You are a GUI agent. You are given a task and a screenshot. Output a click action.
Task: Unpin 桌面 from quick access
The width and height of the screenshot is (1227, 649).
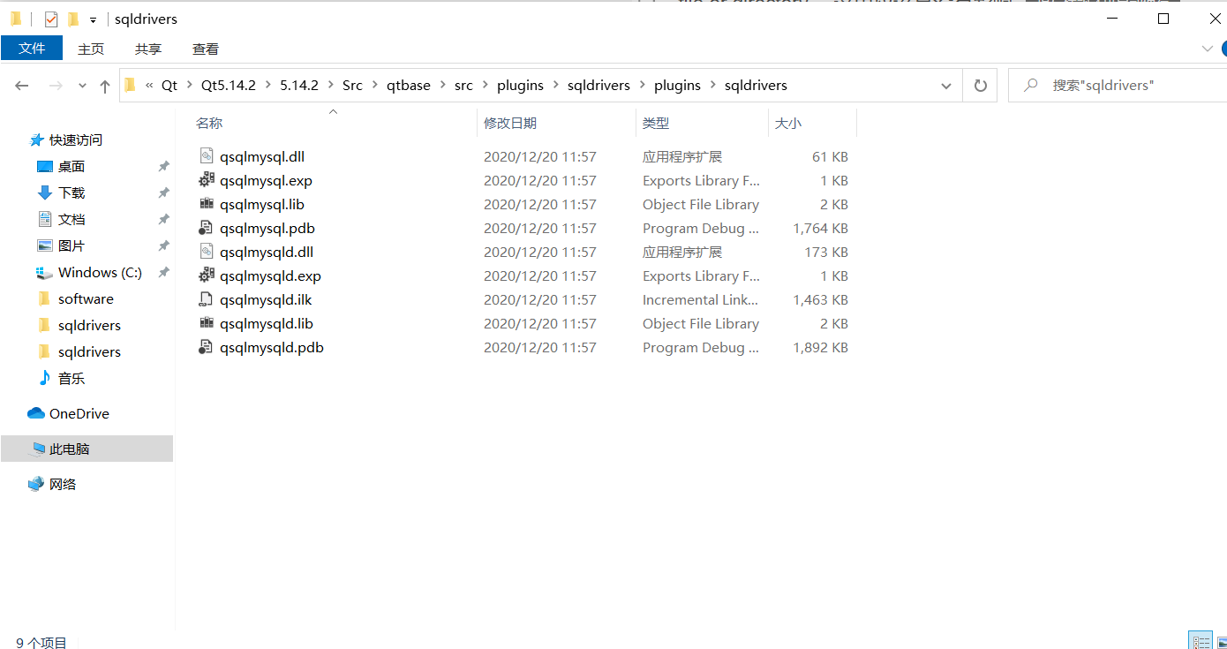[x=163, y=166]
